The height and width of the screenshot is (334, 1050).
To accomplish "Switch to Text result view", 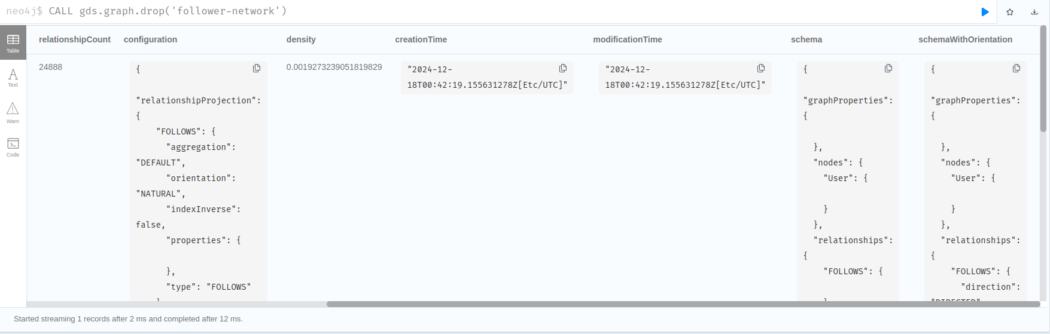I will (13, 78).
